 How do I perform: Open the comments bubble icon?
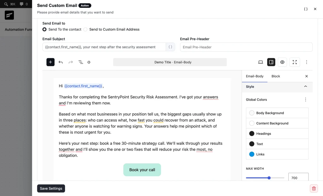(x=21, y=4)
